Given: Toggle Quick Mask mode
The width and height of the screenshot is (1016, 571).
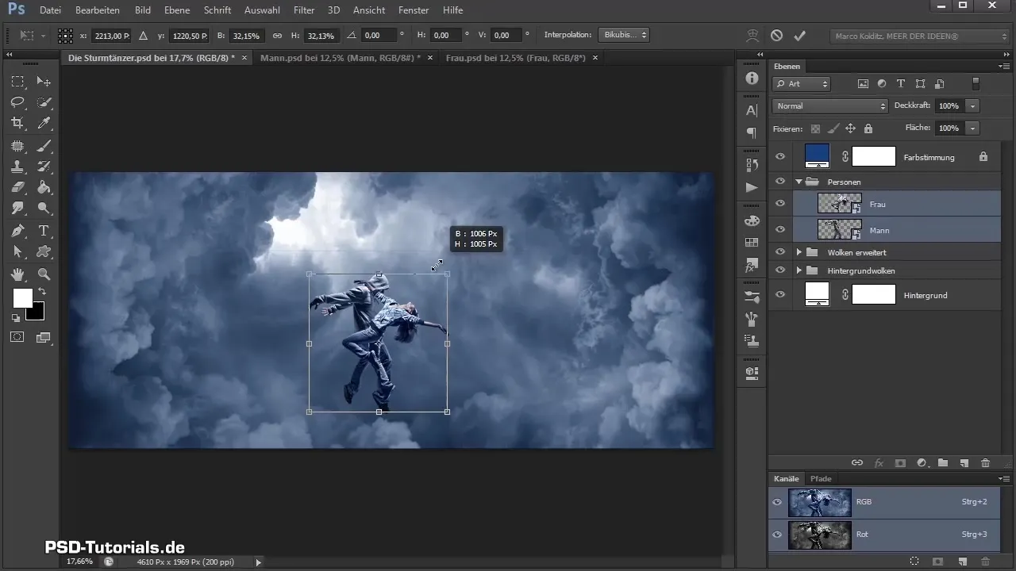Looking at the screenshot, I should click(17, 337).
